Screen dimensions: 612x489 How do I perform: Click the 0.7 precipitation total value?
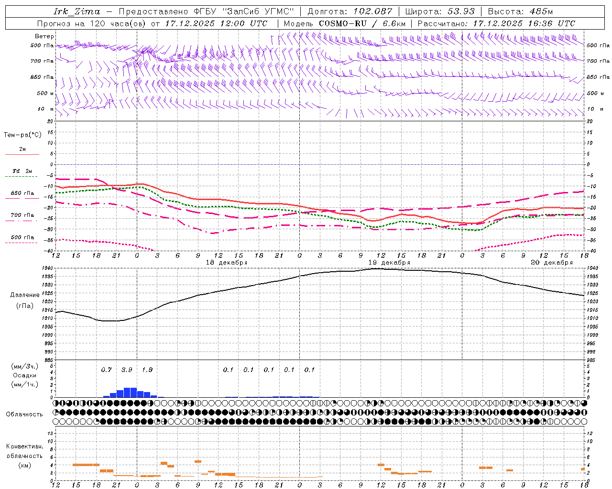[106, 370]
